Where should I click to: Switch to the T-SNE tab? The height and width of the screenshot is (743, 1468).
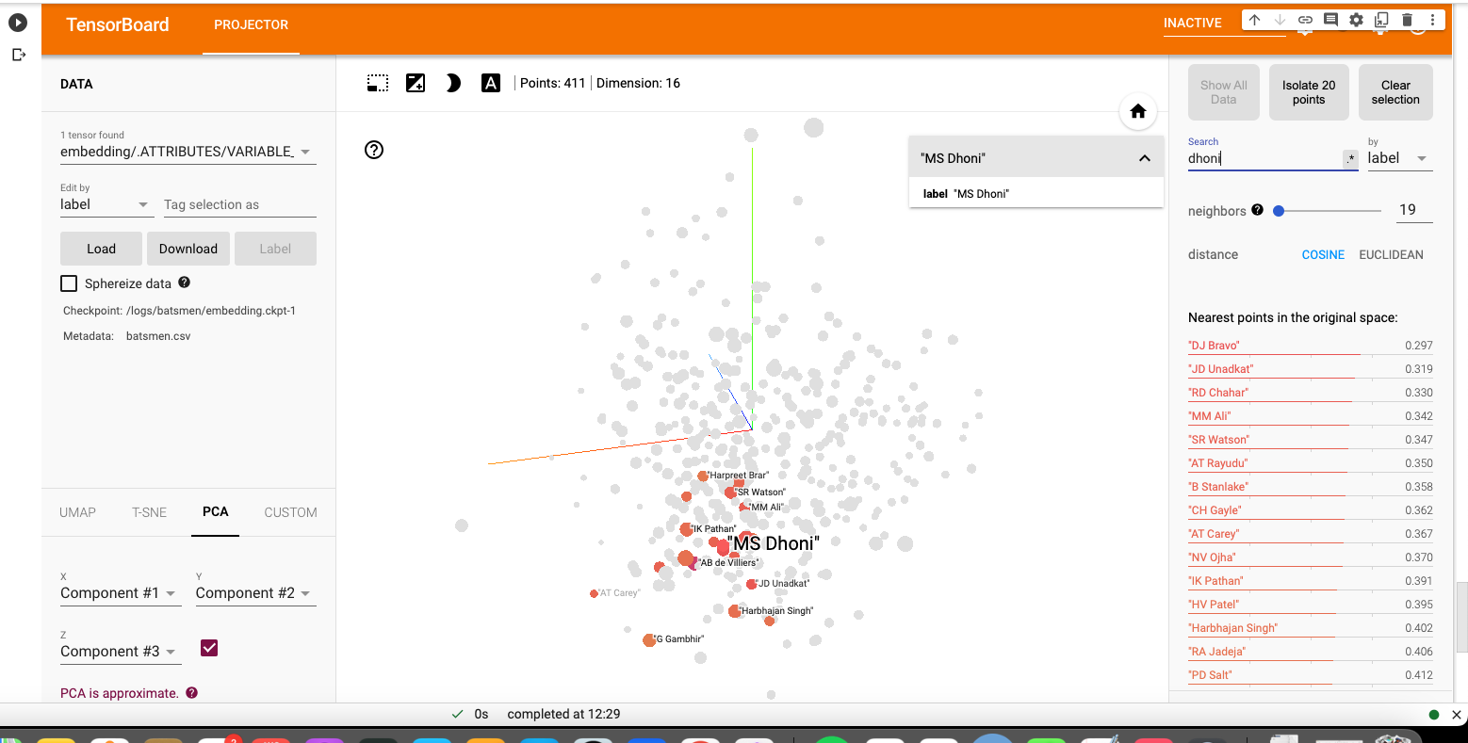click(149, 512)
